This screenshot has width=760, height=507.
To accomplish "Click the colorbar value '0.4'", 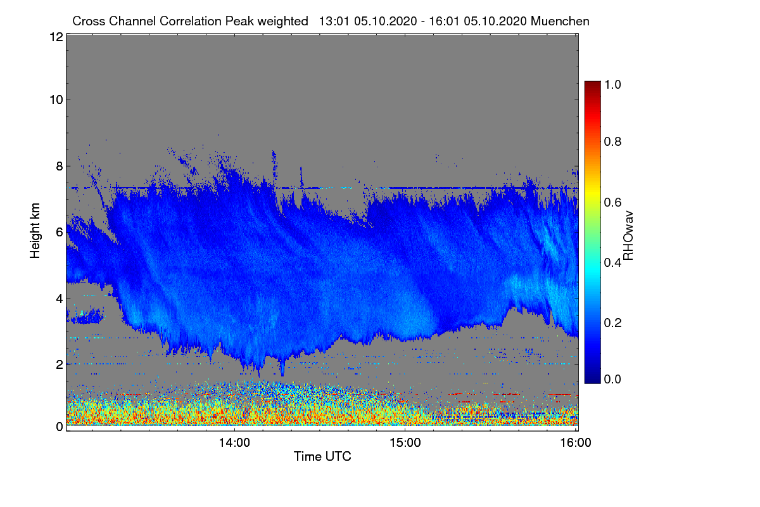I will 614,262.
